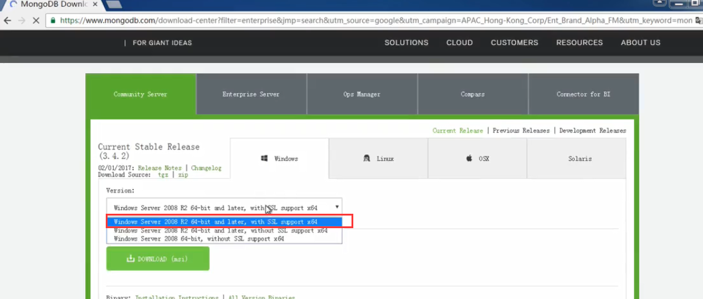Viewport: 703px width, 299px height.
Task: Click the zip download source link
Action: 183,175
